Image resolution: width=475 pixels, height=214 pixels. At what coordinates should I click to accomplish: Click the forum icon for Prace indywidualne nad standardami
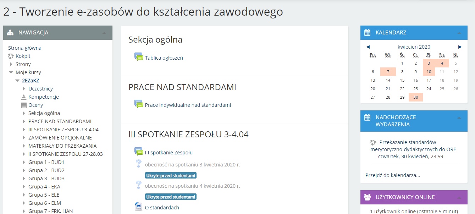[138, 104]
